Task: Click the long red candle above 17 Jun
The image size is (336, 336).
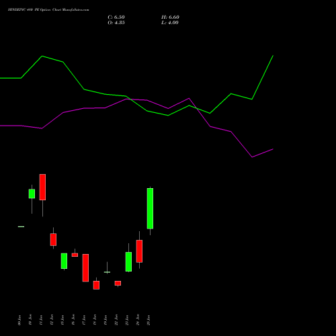Action: (x=85, y=268)
